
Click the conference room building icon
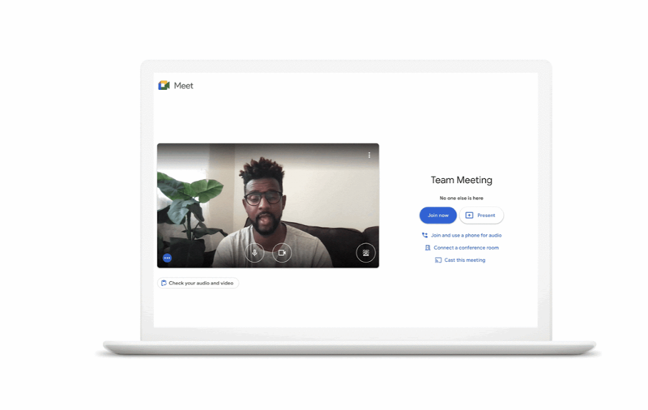[x=428, y=248]
